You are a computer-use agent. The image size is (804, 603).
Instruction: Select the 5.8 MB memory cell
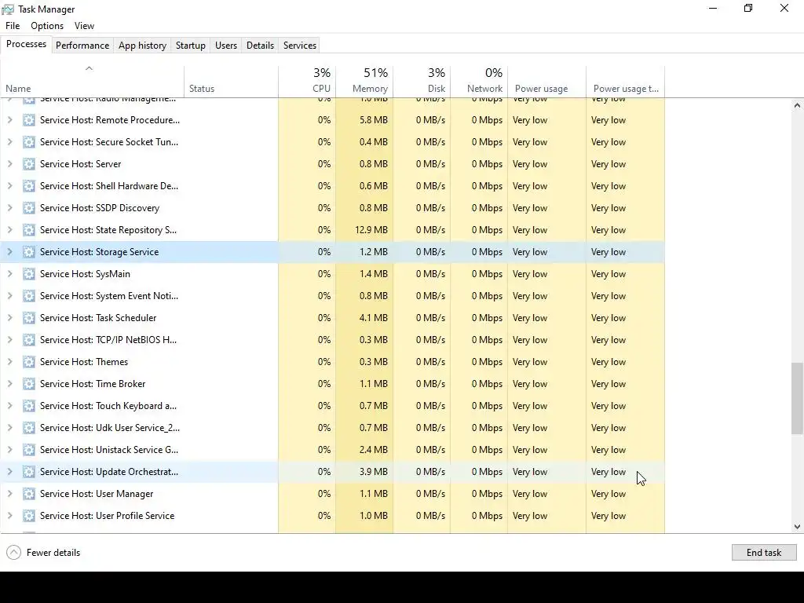point(364,120)
